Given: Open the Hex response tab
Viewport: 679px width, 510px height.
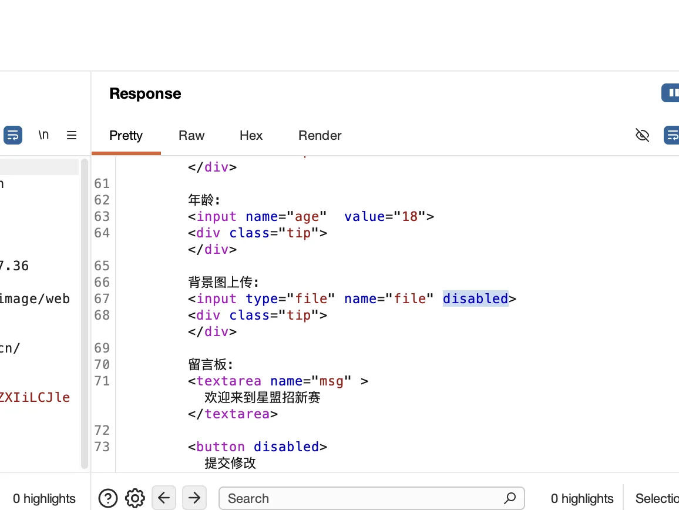Looking at the screenshot, I should click(251, 135).
